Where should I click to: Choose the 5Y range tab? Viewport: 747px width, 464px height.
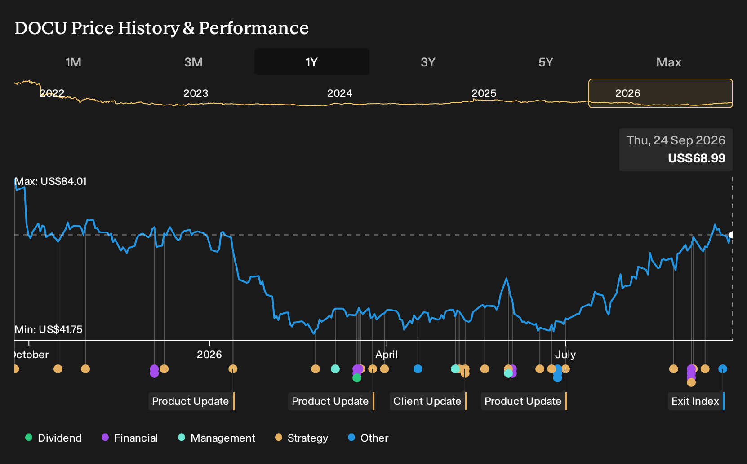(546, 62)
